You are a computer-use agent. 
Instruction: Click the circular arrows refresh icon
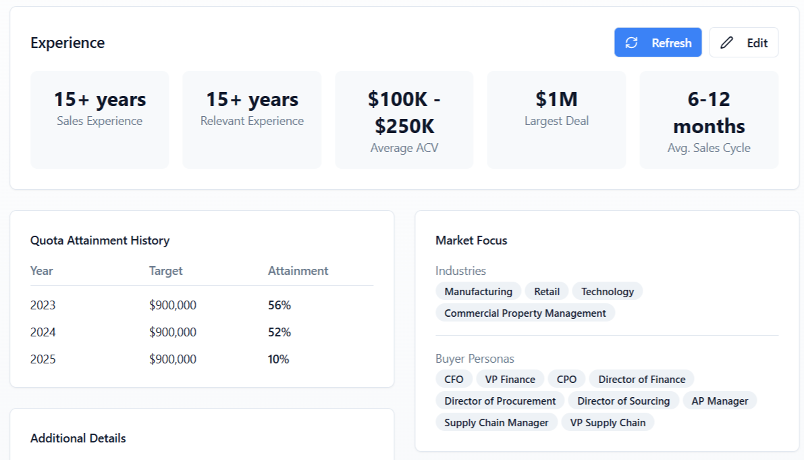632,43
